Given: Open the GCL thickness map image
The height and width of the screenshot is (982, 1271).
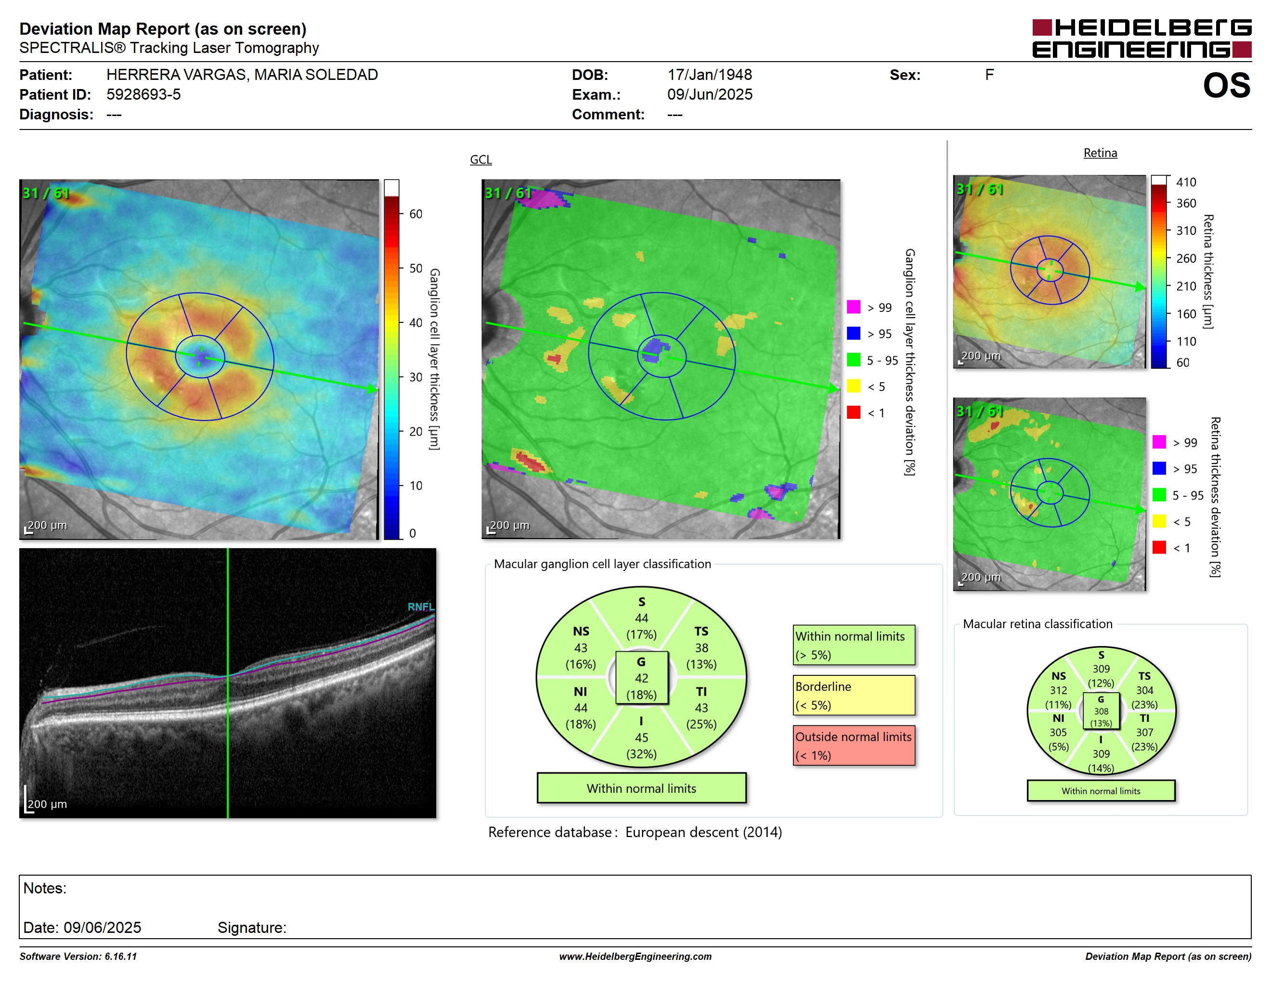Looking at the screenshot, I should (x=199, y=359).
